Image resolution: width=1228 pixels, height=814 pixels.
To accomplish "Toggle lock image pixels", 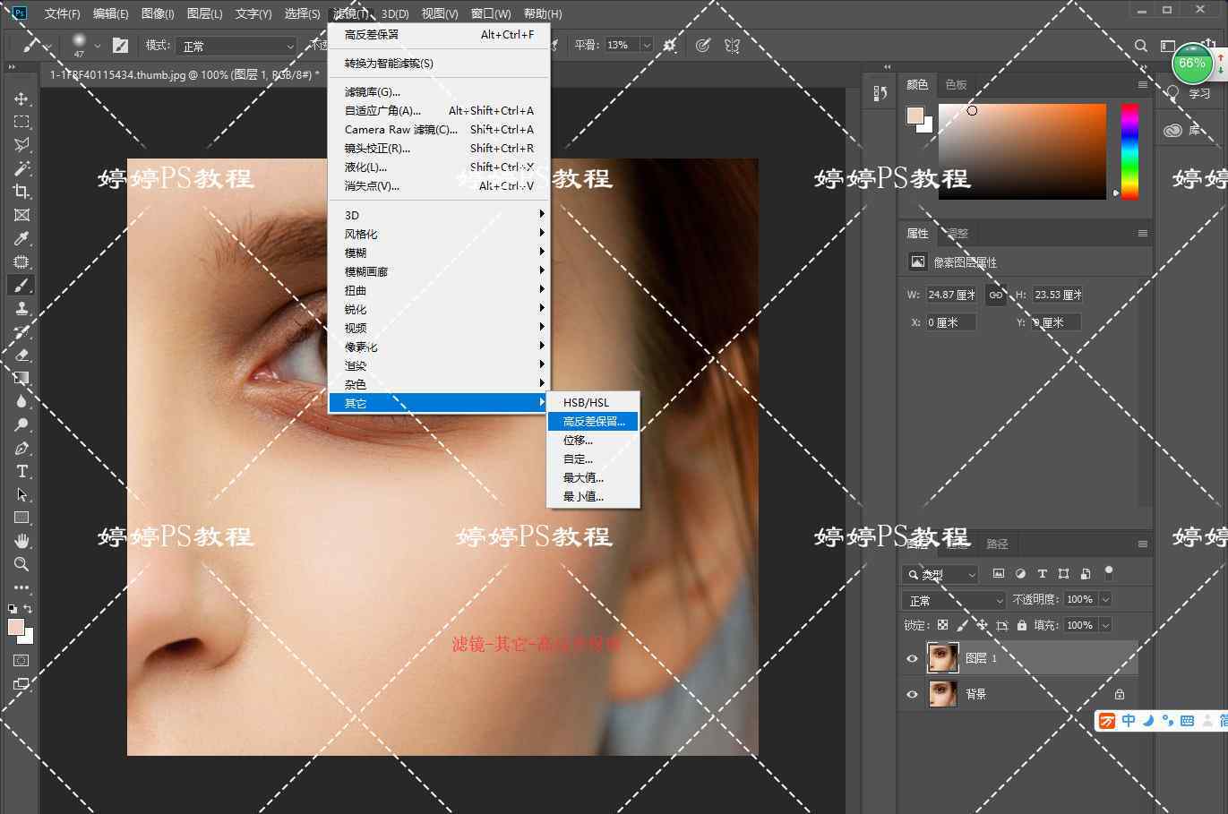I will [962, 625].
